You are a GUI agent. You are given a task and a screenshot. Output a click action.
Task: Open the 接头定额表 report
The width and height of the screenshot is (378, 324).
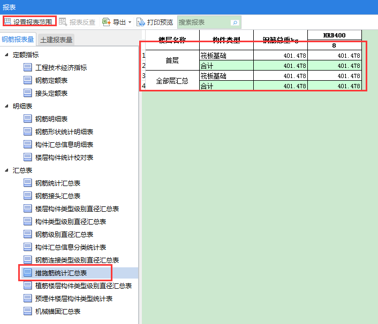51,94
